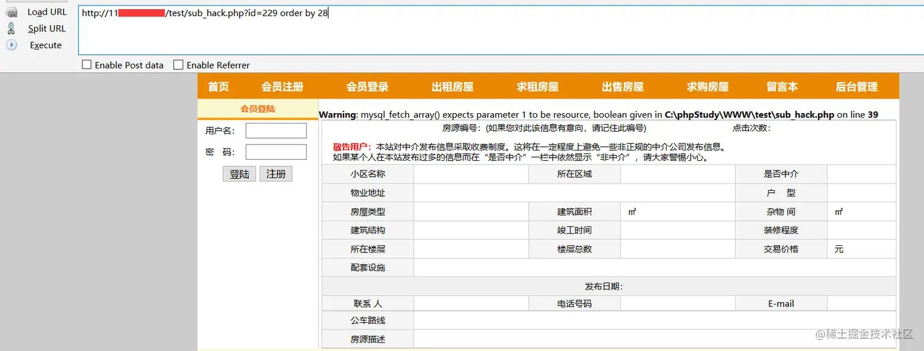Click the Load URL label
The width and height of the screenshot is (924, 351).
(x=47, y=12)
